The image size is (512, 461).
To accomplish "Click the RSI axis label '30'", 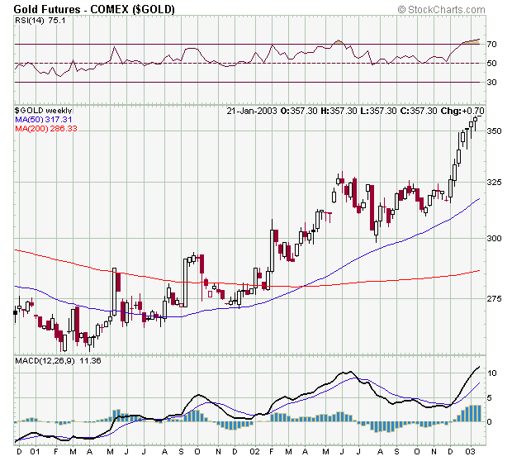I will tap(491, 82).
